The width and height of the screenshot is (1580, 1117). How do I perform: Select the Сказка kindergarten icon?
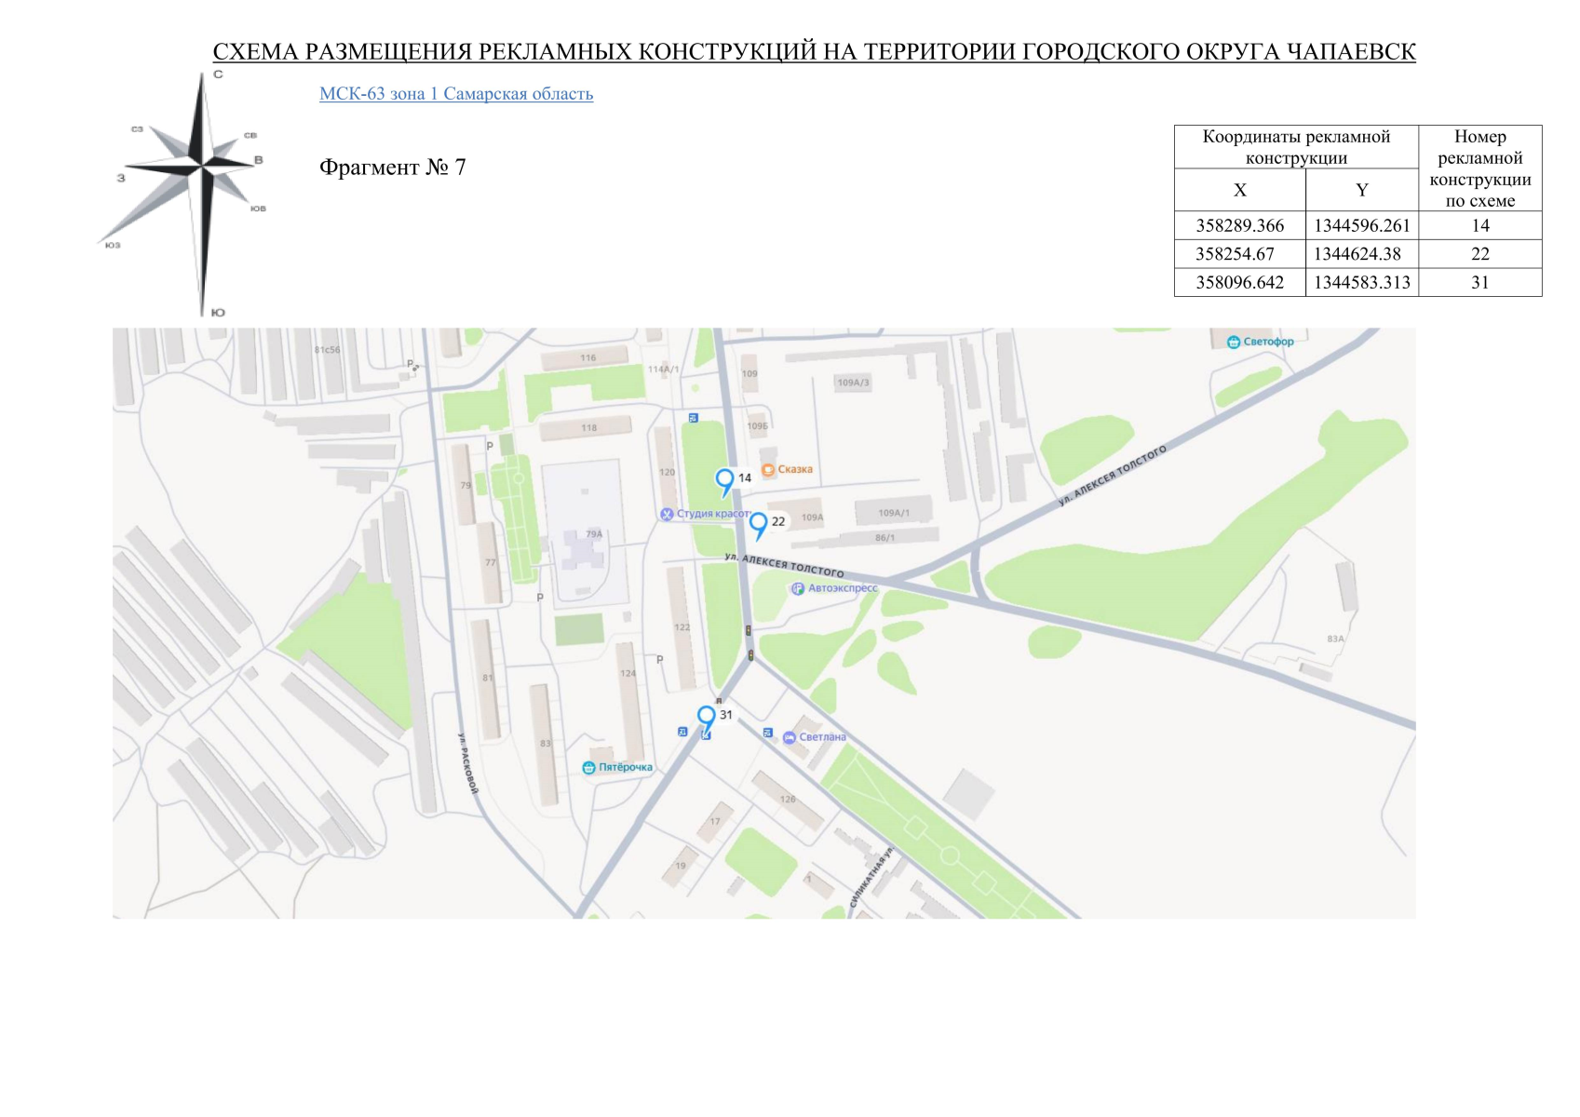coord(768,470)
